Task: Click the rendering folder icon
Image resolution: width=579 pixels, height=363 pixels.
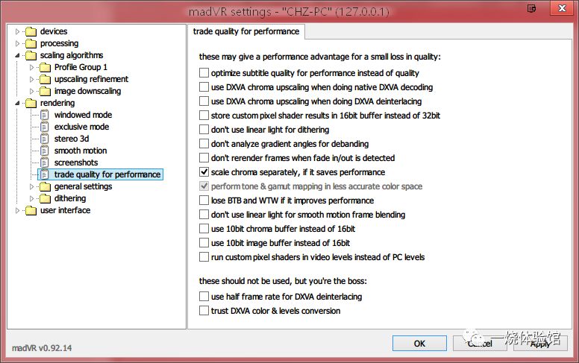Action: (x=31, y=104)
